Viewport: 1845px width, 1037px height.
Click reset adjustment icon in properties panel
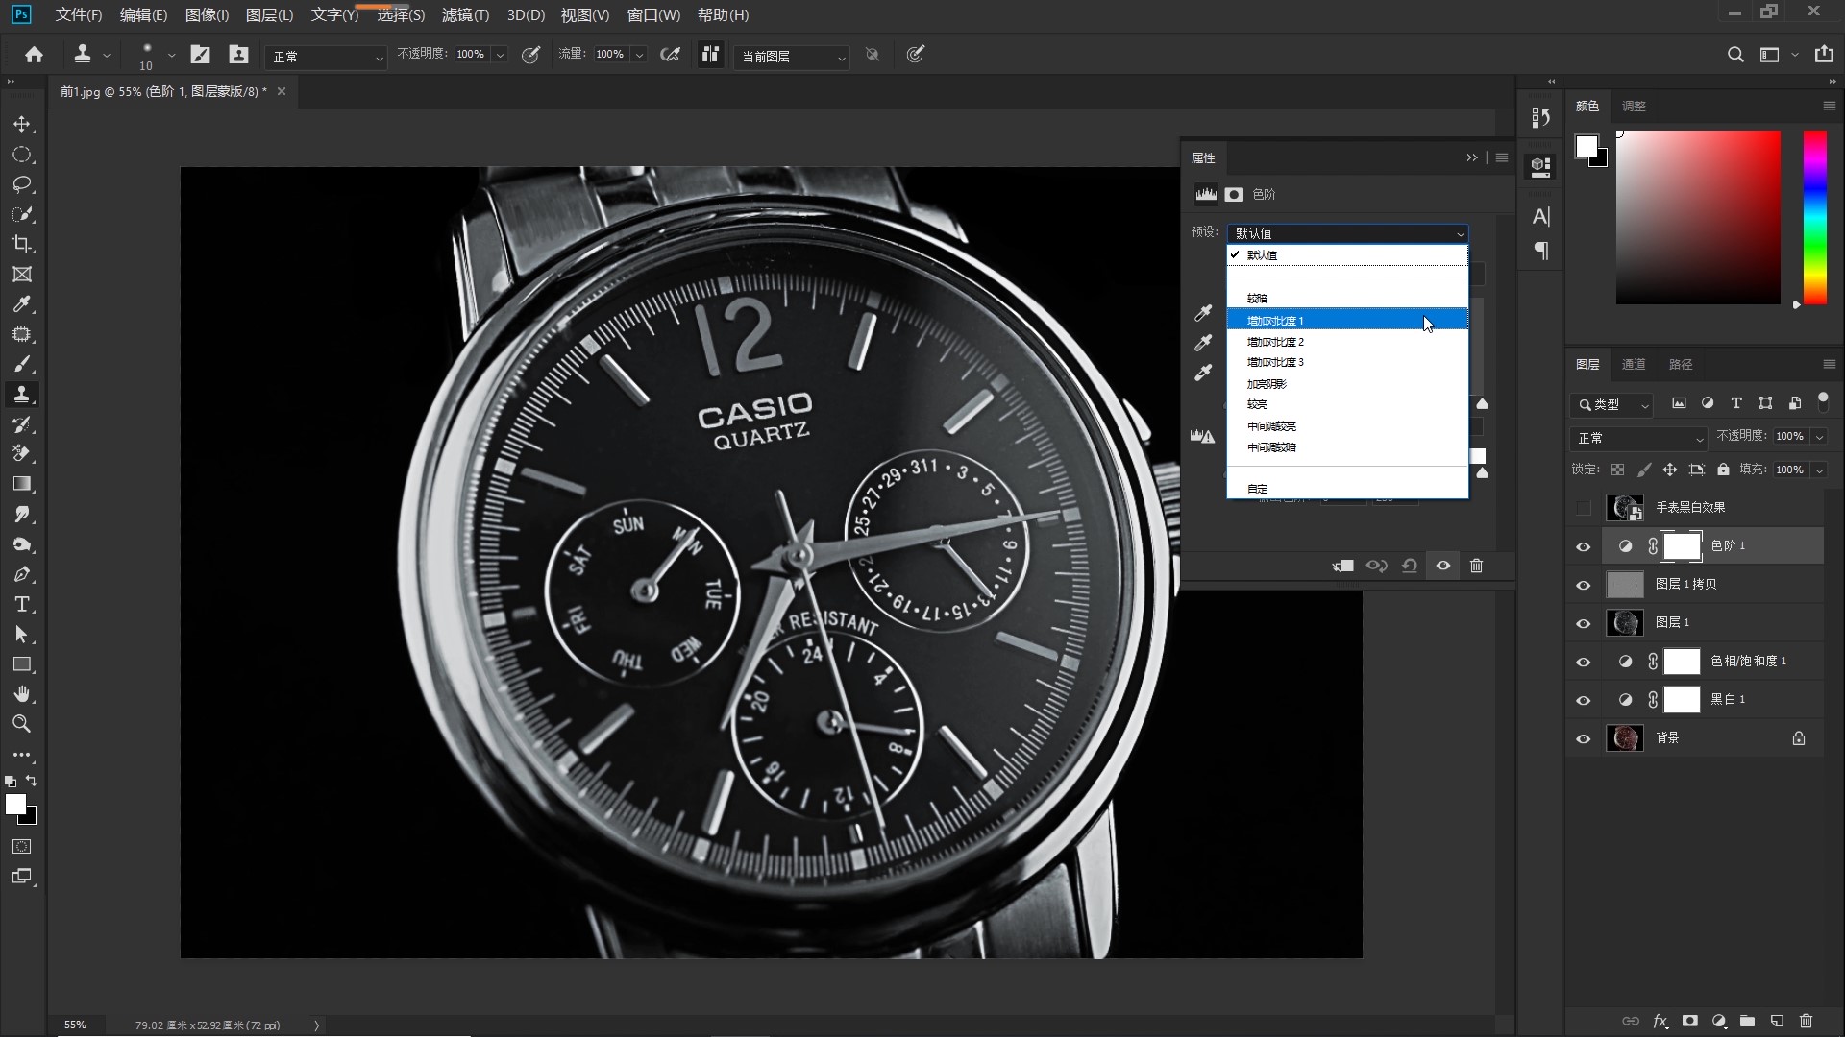1410,566
